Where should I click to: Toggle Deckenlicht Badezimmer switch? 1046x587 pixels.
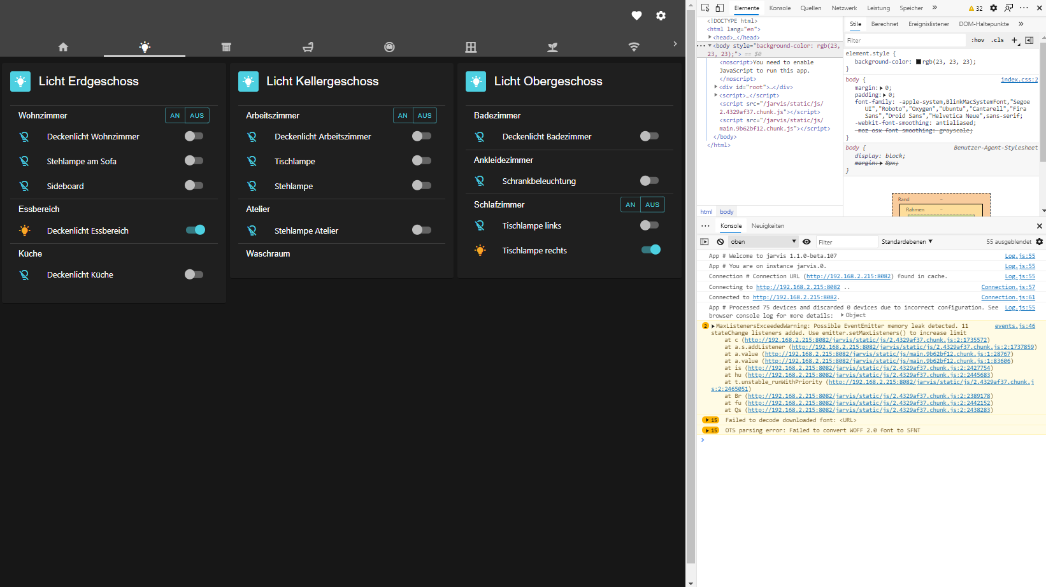pyautogui.click(x=649, y=136)
